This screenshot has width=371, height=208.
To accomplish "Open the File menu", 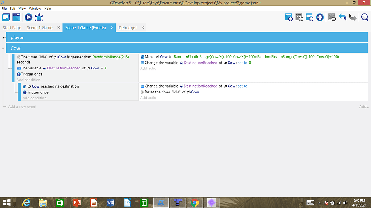I will pos(4,8).
